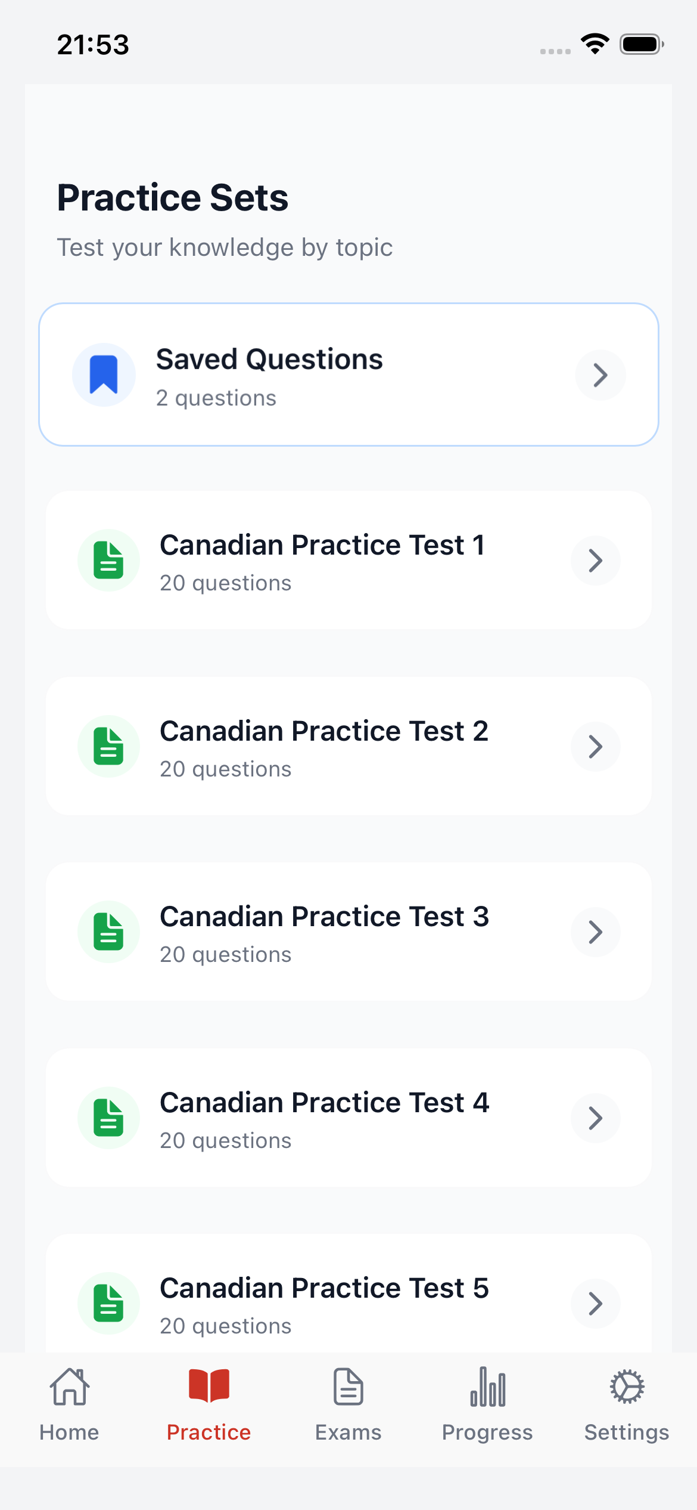This screenshot has width=697, height=1510.
Task: Tap the chevron beside Canadian Practice Test 5
Action: (595, 1304)
